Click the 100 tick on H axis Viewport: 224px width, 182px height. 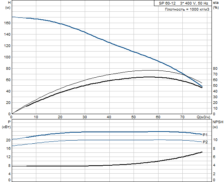[x=7, y=57]
